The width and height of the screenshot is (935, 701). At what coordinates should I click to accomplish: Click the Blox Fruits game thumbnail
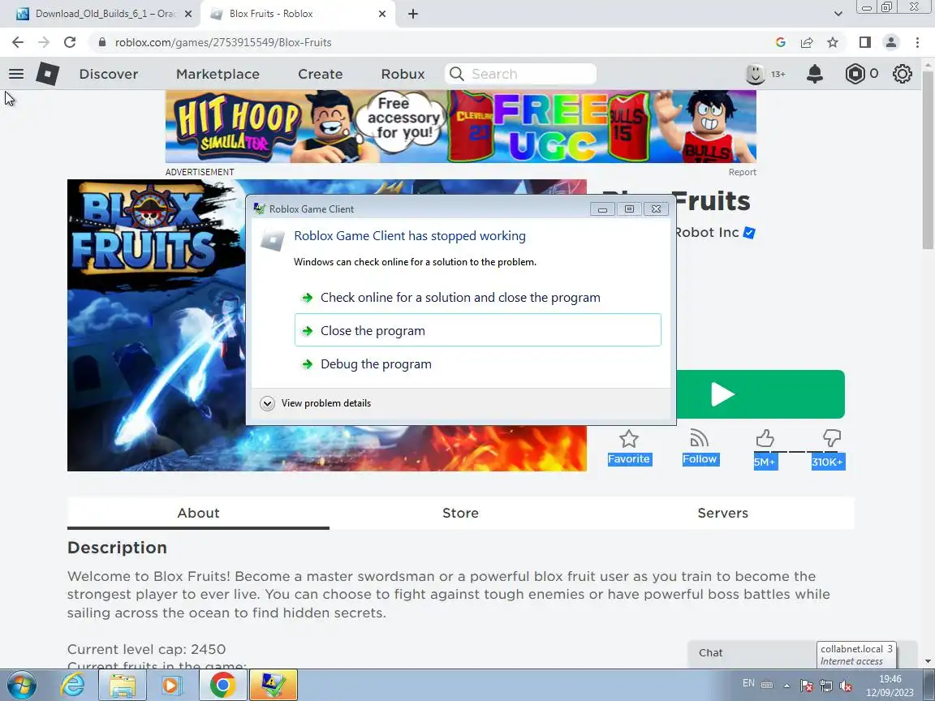click(156, 325)
